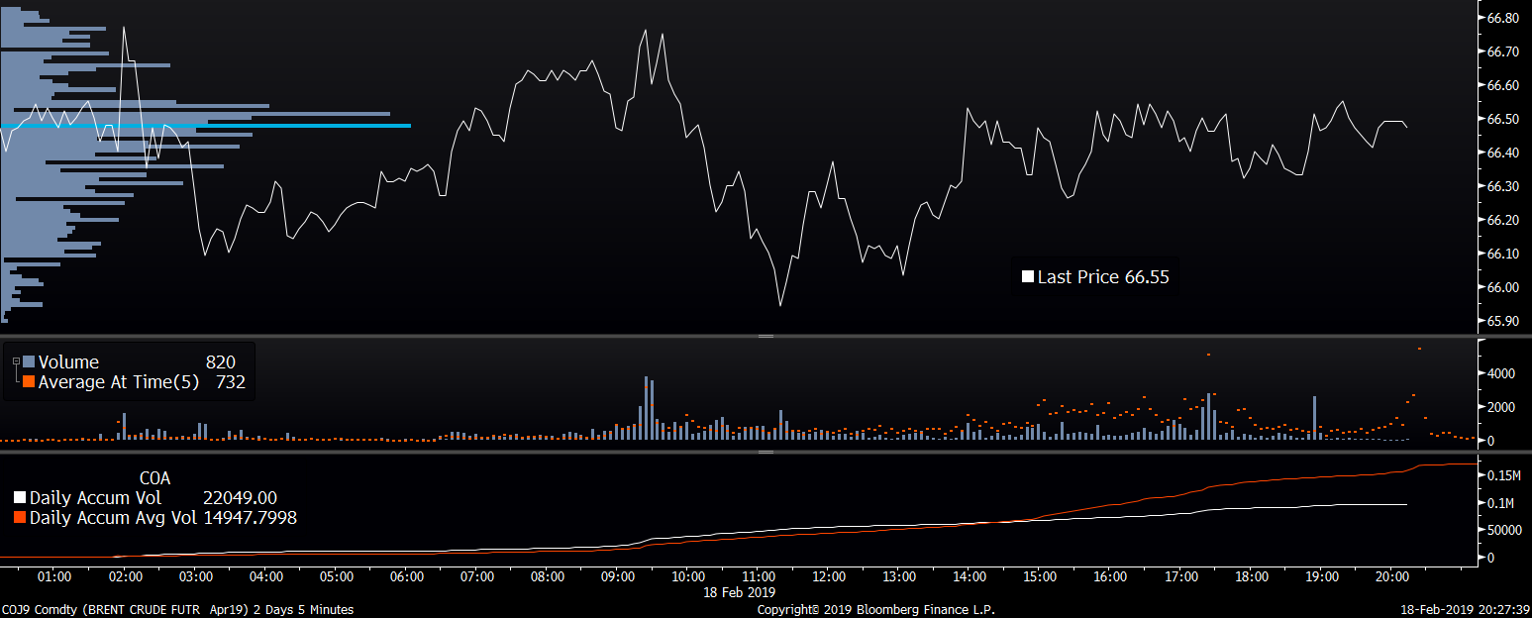Click the '10:00' time axis label
This screenshot has height=618, width=1532.
coord(688,576)
